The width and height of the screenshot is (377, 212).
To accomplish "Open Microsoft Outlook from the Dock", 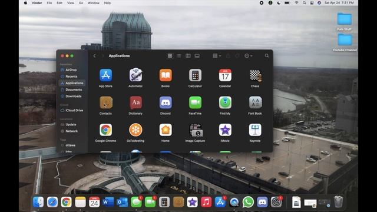I will (122, 202).
